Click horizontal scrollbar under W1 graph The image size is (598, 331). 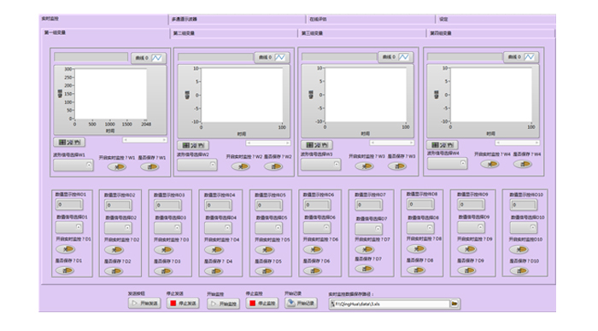144,140
